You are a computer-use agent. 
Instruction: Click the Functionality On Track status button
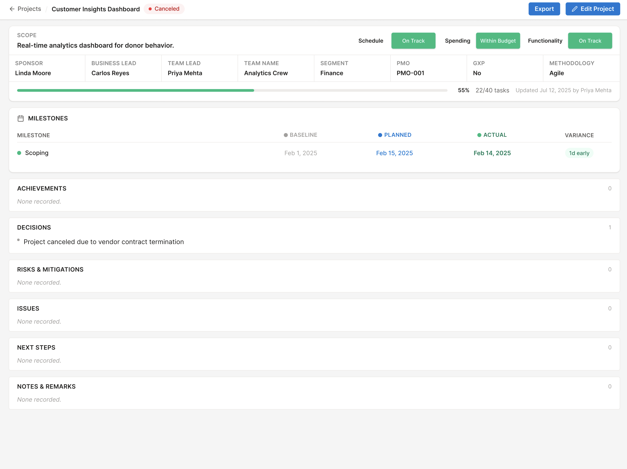590,41
